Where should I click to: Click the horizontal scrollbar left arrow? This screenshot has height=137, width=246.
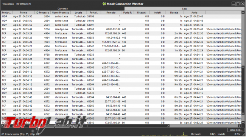pos(3,126)
